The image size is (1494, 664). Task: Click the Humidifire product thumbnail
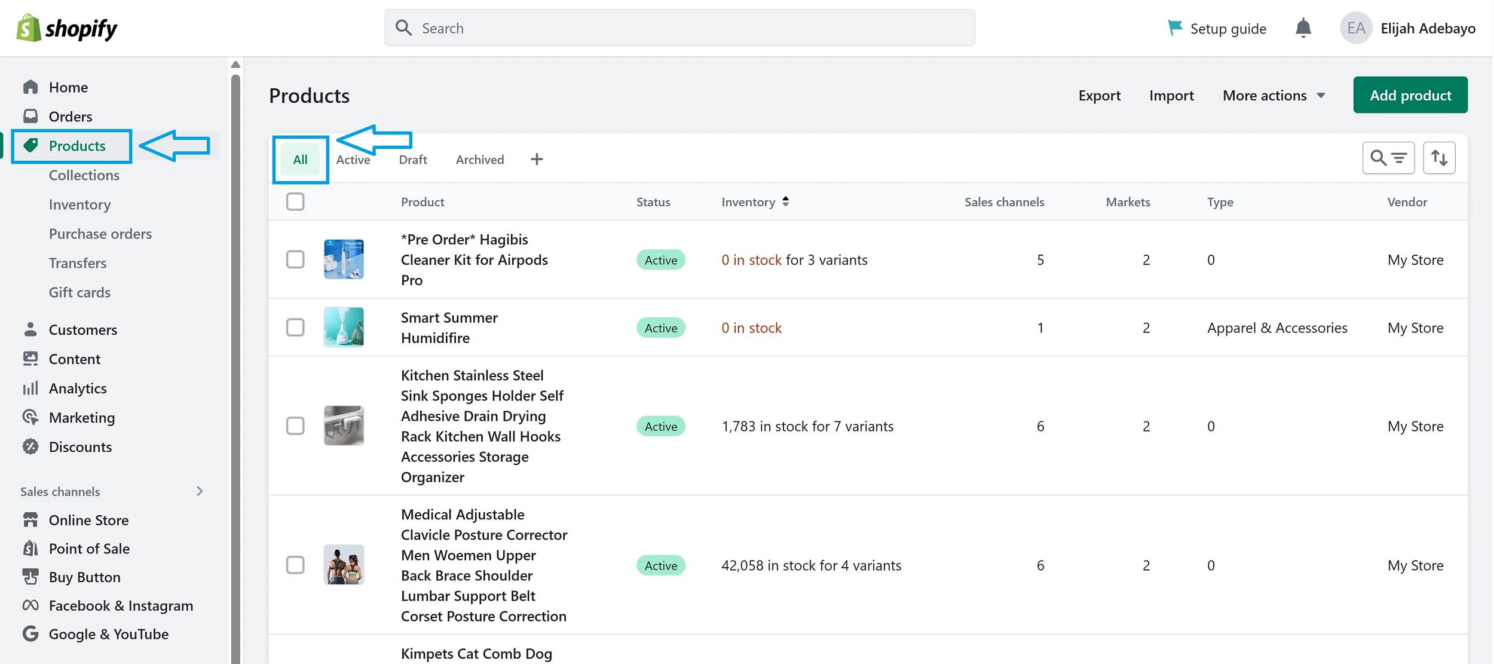pyautogui.click(x=344, y=327)
